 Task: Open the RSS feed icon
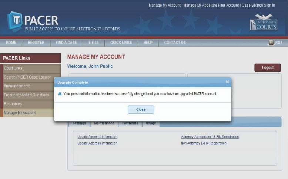271,43
